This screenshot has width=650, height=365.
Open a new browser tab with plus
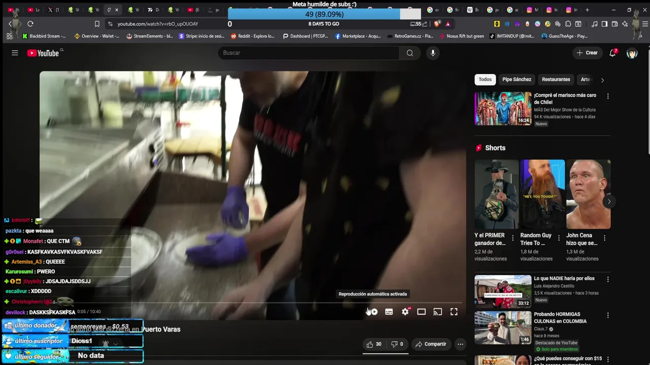click(588, 10)
